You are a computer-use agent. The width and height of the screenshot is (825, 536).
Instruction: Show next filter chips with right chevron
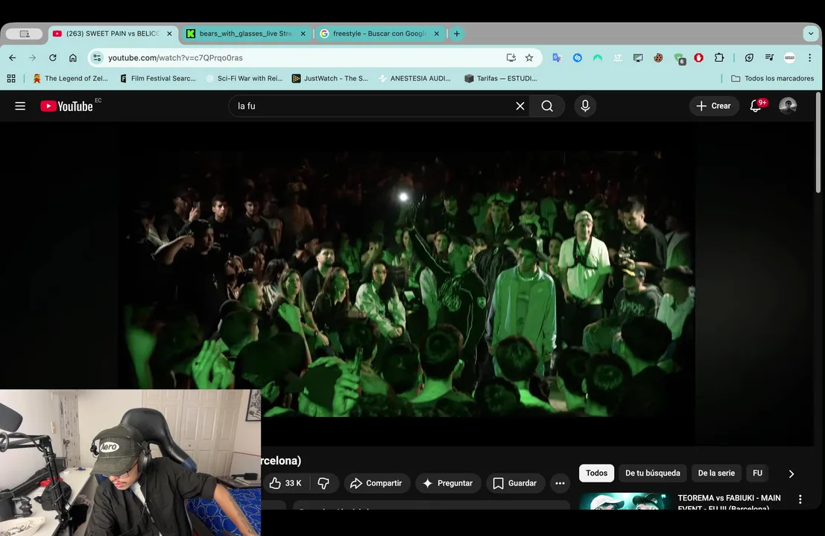(791, 473)
